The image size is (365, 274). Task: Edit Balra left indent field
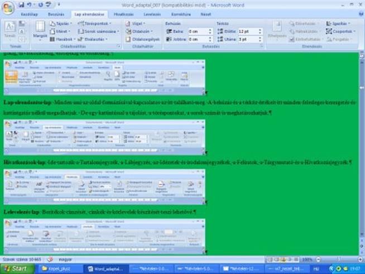[198, 31]
